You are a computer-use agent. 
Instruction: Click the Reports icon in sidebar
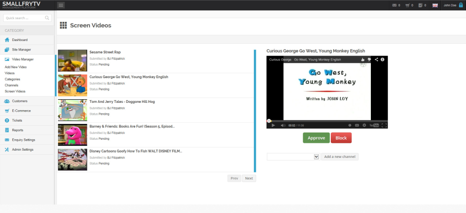pos(7,130)
